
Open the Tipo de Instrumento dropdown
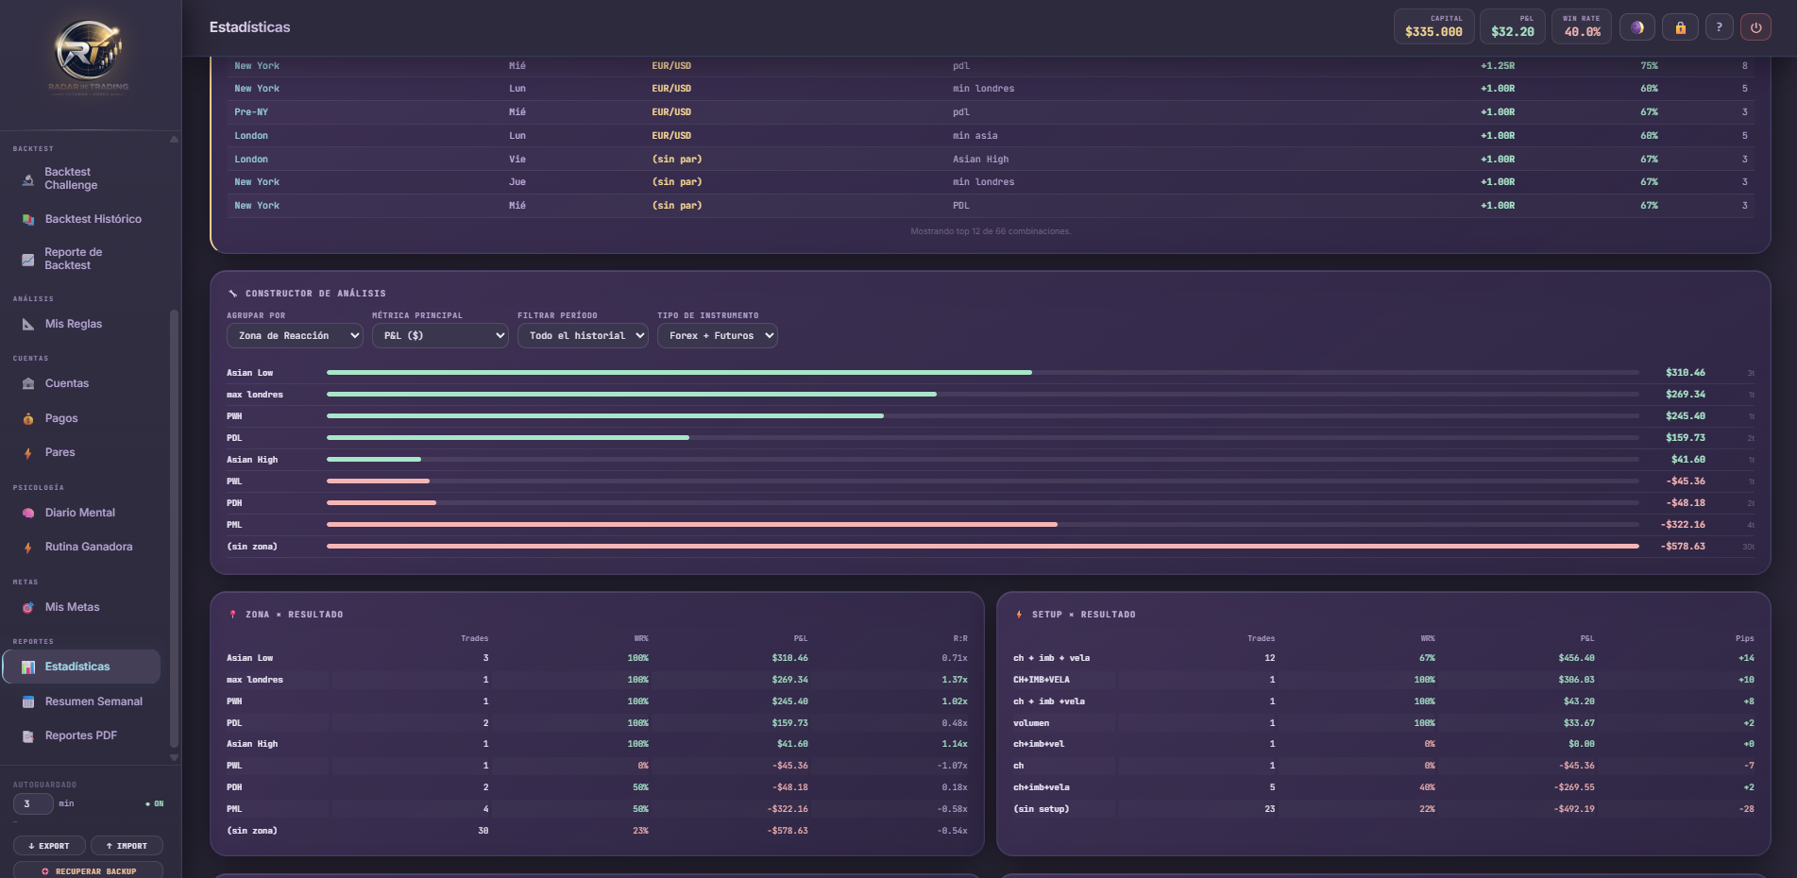(x=718, y=336)
